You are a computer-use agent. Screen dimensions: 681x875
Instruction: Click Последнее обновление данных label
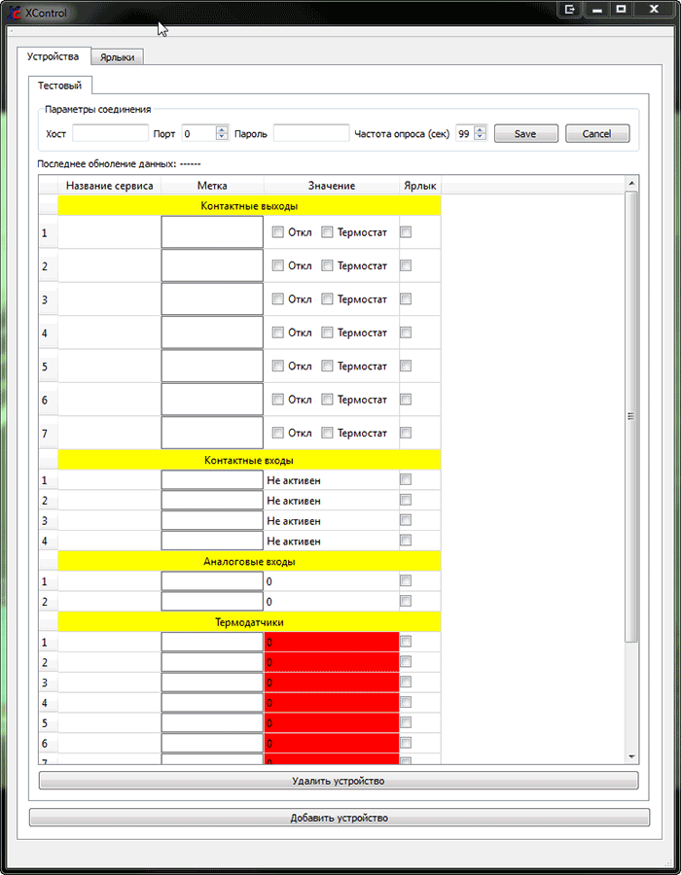pyautogui.click(x=107, y=164)
